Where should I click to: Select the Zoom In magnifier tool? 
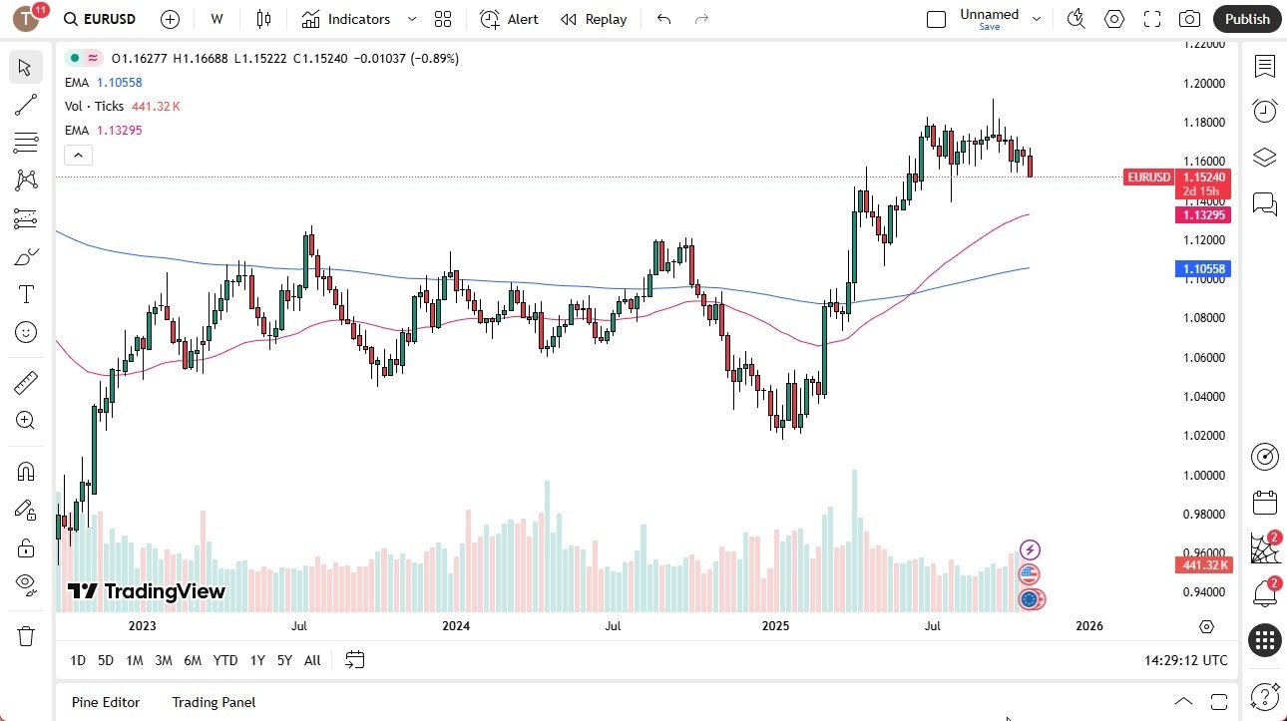(x=25, y=420)
